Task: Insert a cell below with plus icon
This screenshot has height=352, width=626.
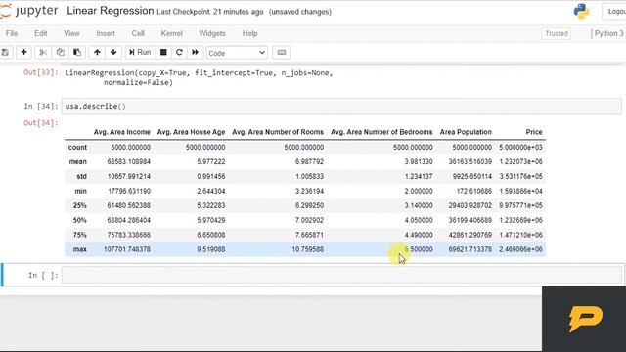Action: point(23,52)
